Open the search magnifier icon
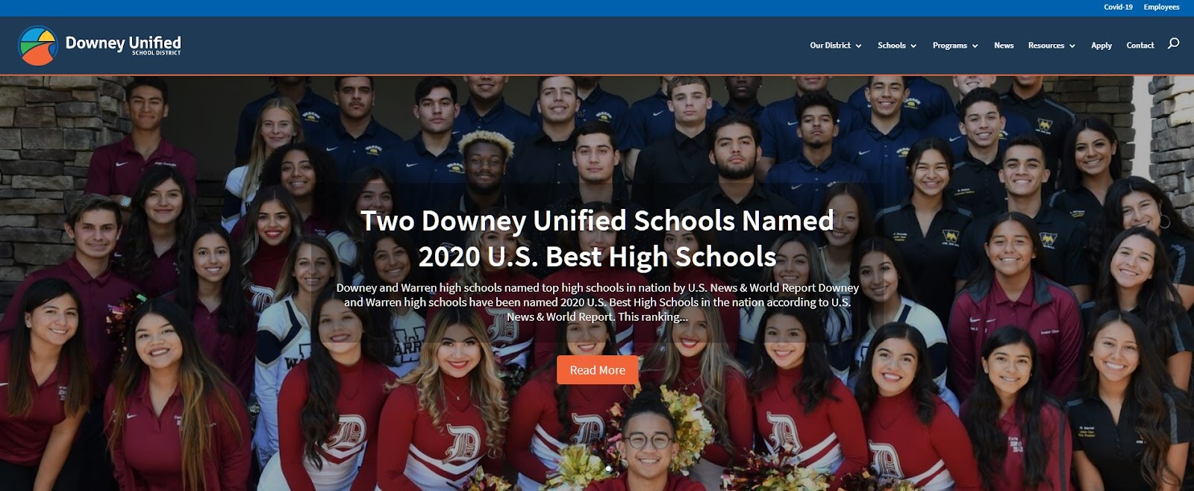This screenshot has height=491, width=1194. [1173, 43]
